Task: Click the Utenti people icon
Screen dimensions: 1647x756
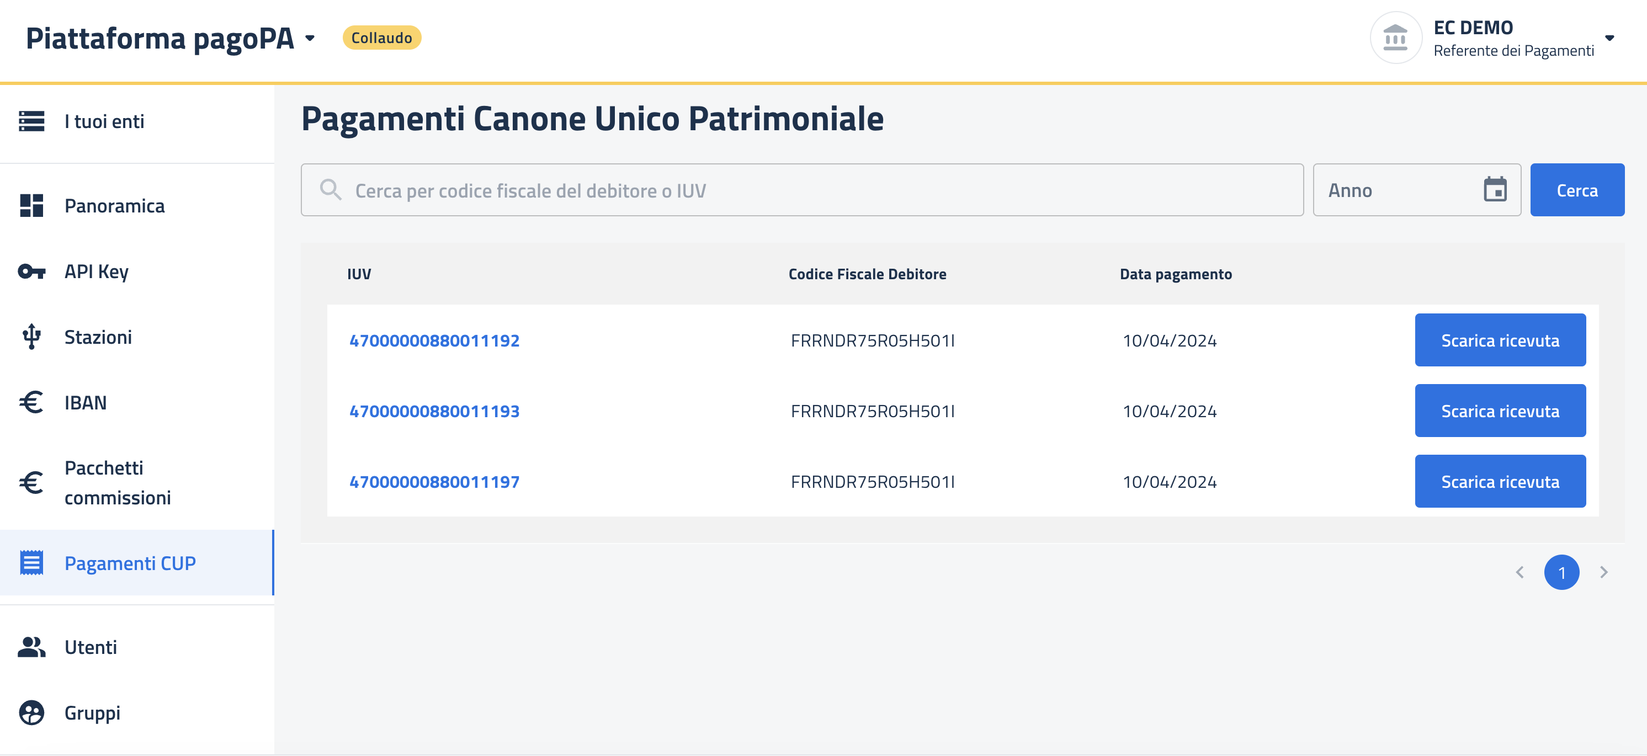Action: 31,647
